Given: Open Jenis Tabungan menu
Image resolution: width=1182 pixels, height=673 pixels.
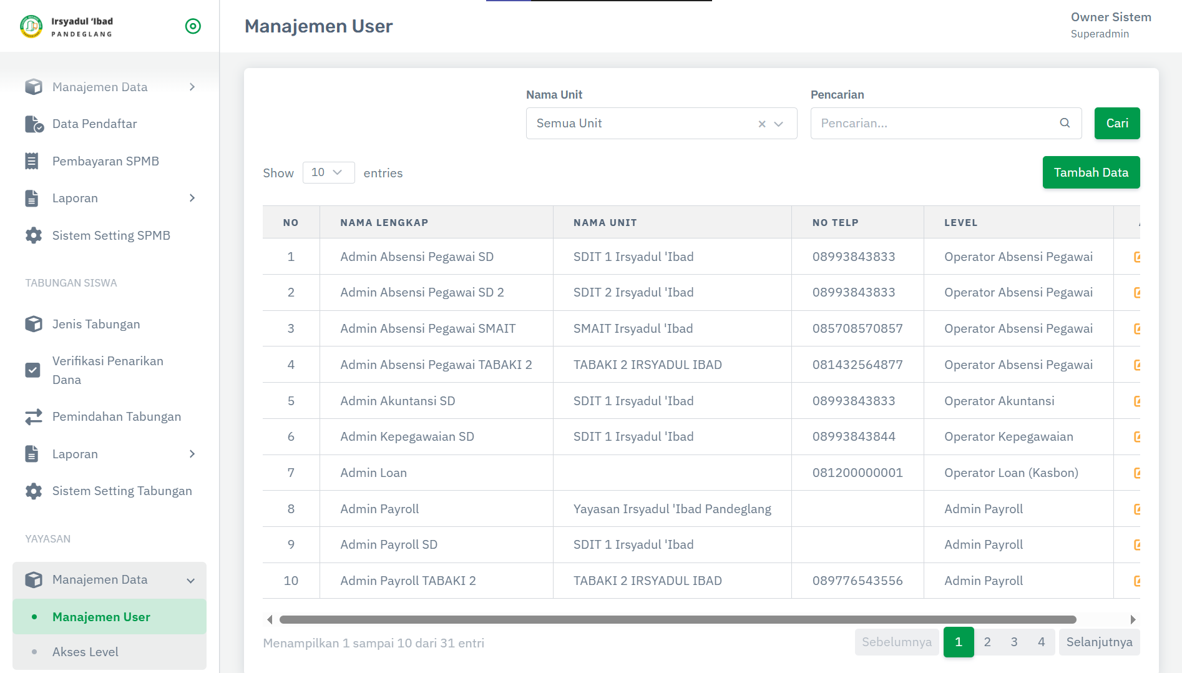Looking at the screenshot, I should (x=109, y=324).
